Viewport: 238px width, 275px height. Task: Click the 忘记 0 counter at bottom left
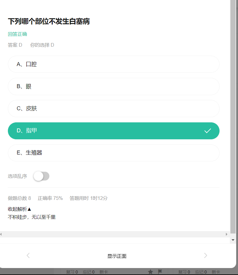click(x=89, y=272)
